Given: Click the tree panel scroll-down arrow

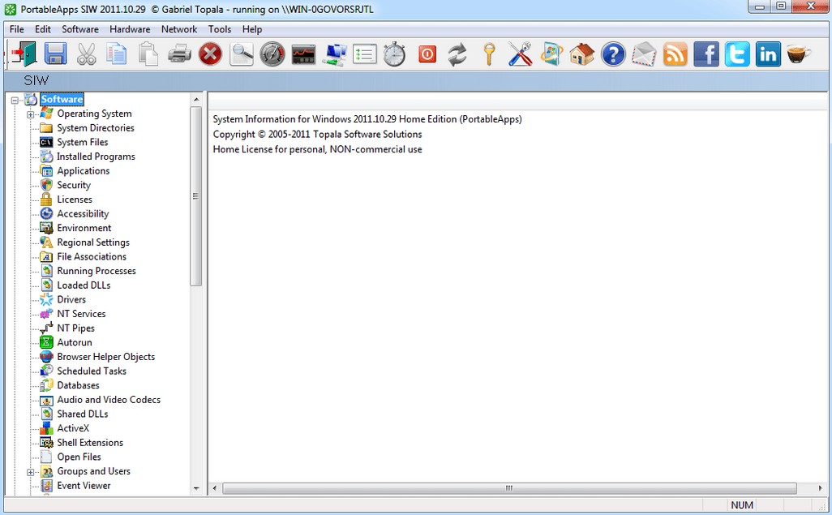Looking at the screenshot, I should (196, 488).
